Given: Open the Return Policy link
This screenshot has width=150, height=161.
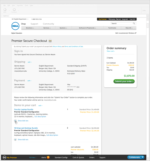Looking at the screenshot, I should click(x=57, y=46).
